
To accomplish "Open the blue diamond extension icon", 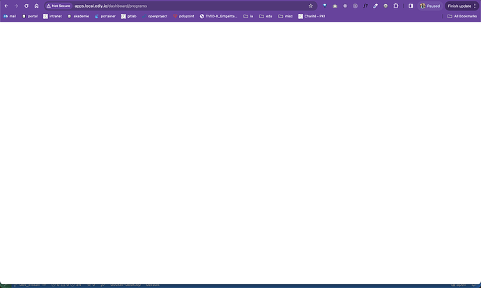I will click(x=325, y=6).
